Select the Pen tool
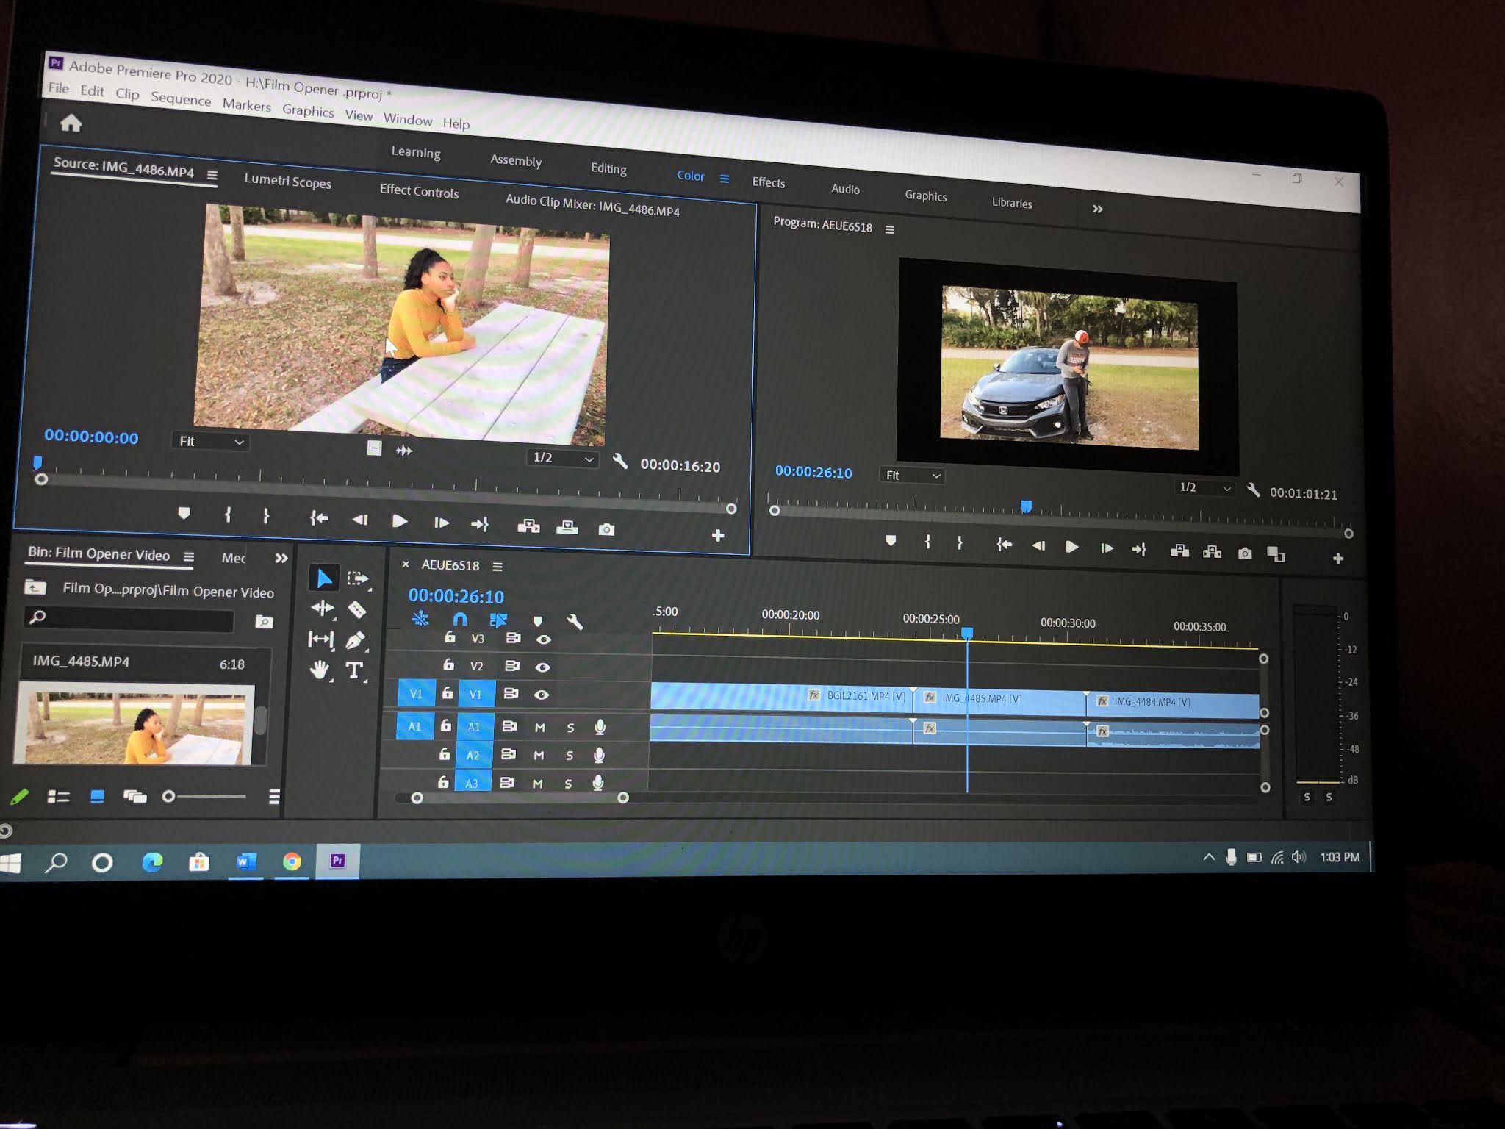 point(356,641)
